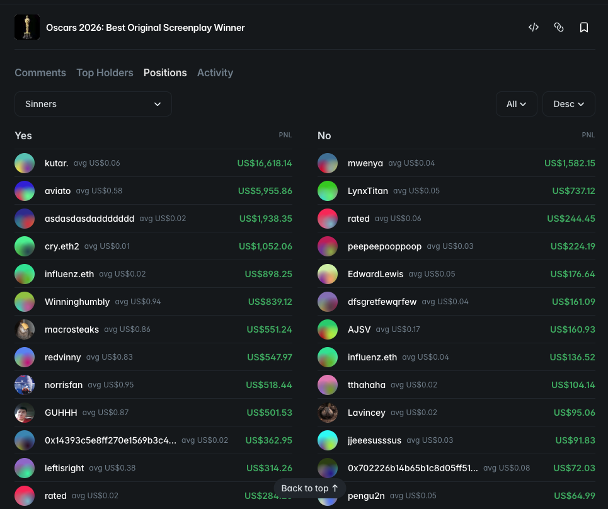
Task: Bookmark this Oscars market
Action: coord(584,27)
